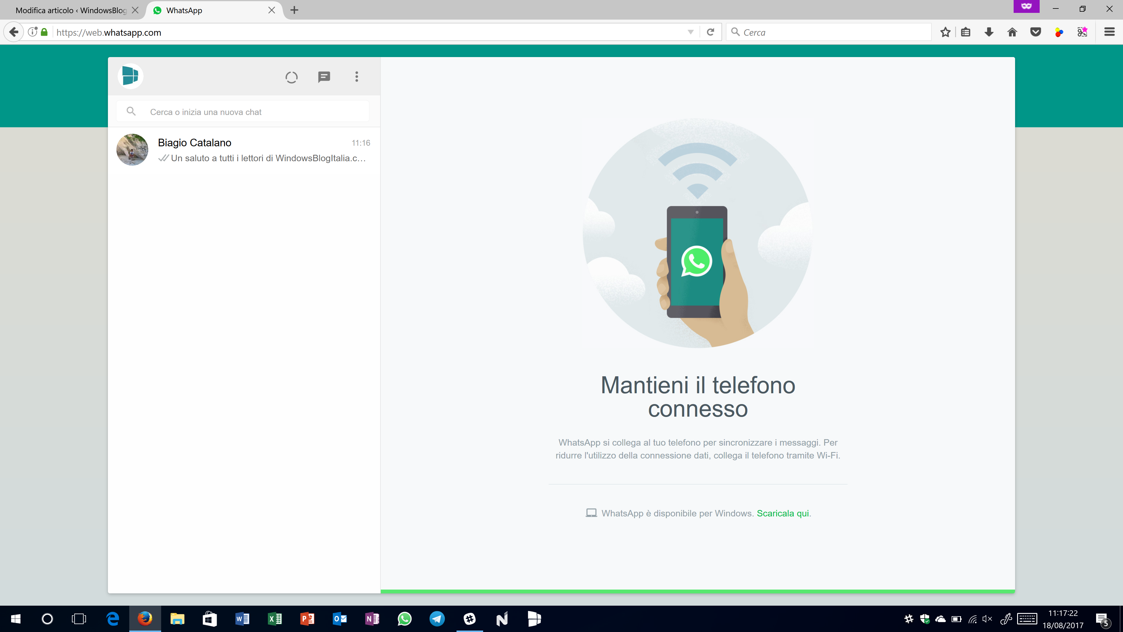Focus the 'Cerca o inizia una nuova chat' field
Image resolution: width=1123 pixels, height=632 pixels.
(x=243, y=112)
